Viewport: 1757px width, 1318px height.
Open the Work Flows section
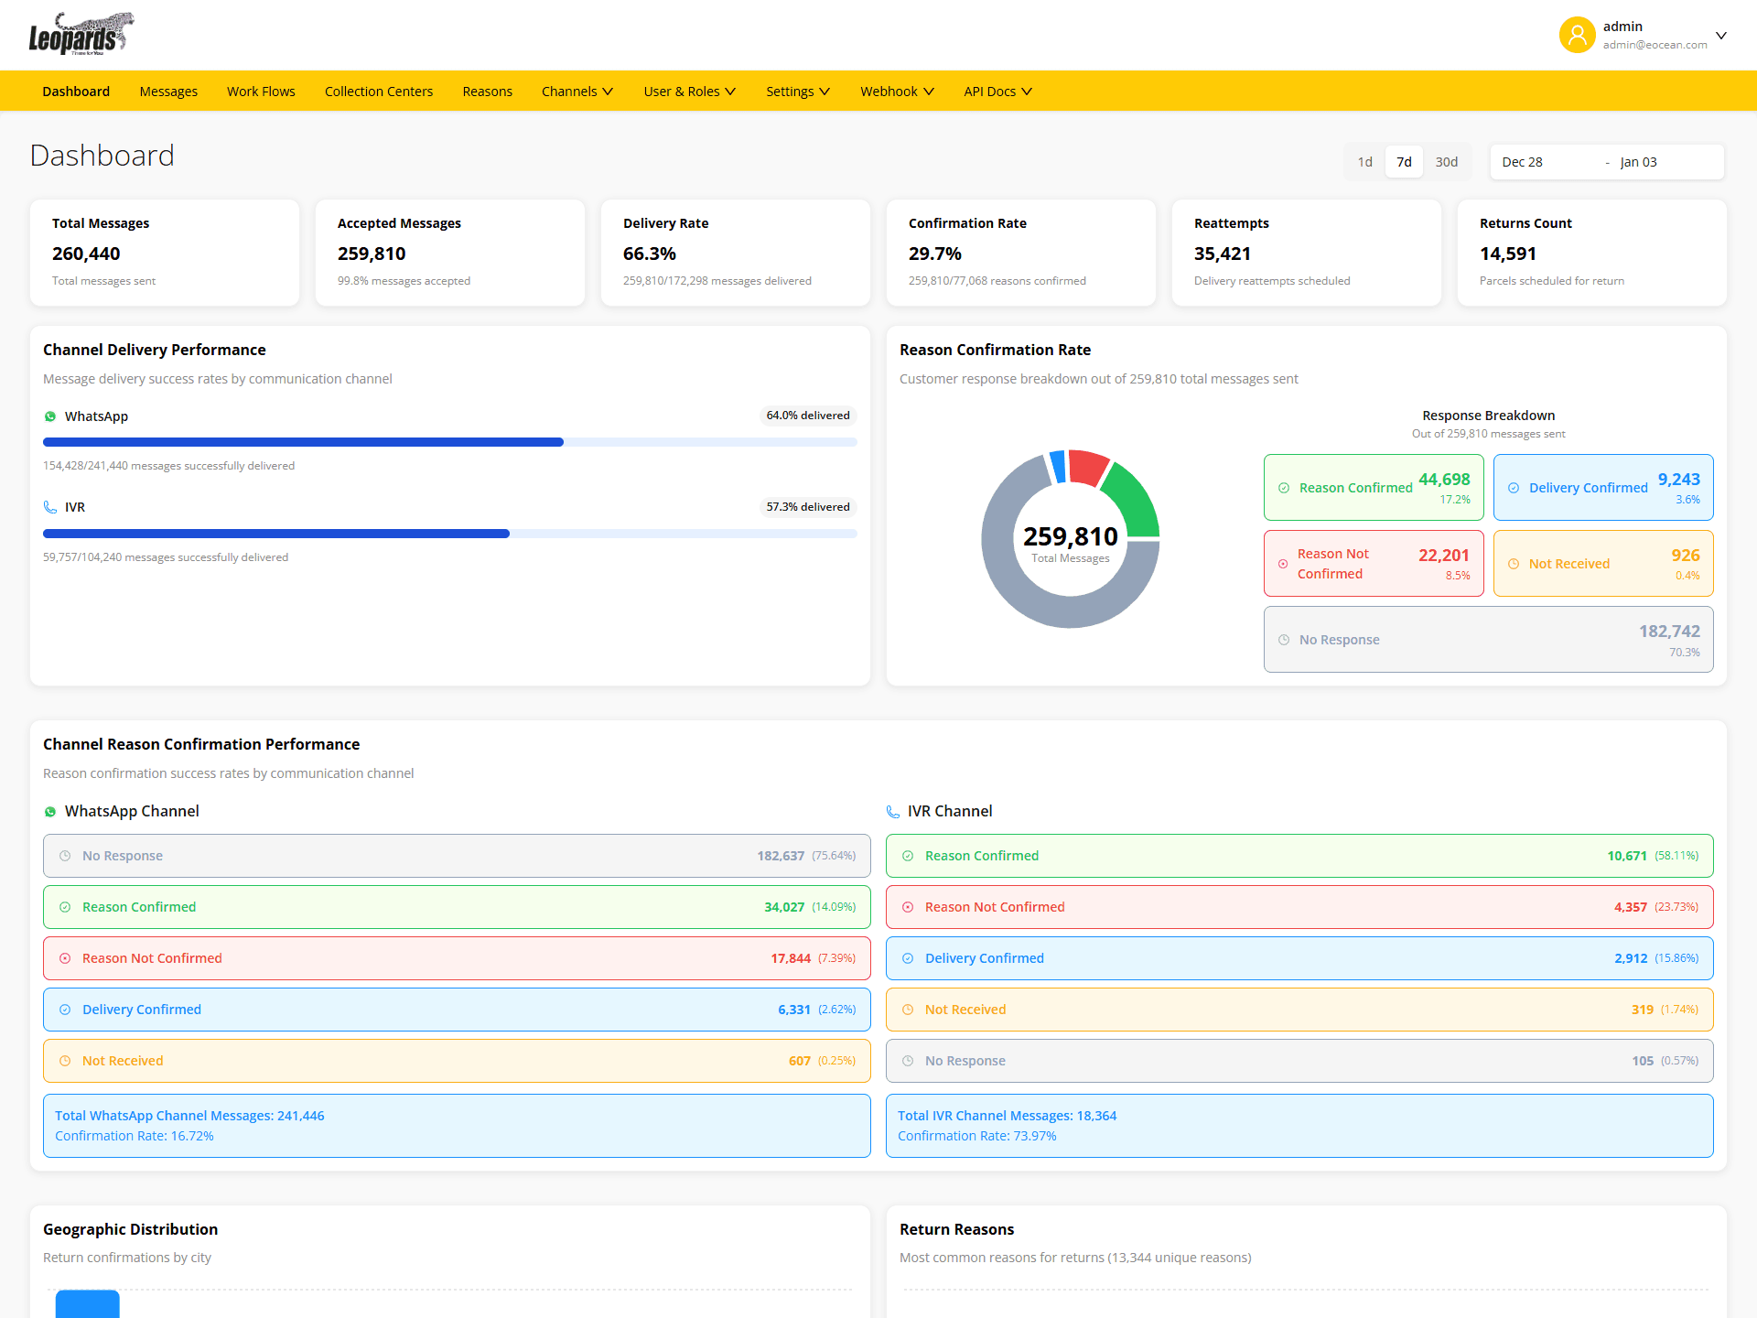pos(260,91)
